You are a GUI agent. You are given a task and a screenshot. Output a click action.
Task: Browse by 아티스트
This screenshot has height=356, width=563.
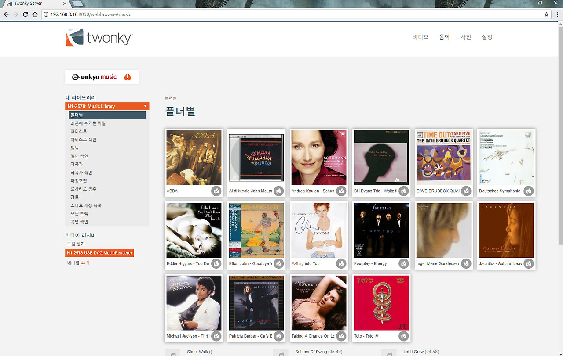pyautogui.click(x=79, y=131)
